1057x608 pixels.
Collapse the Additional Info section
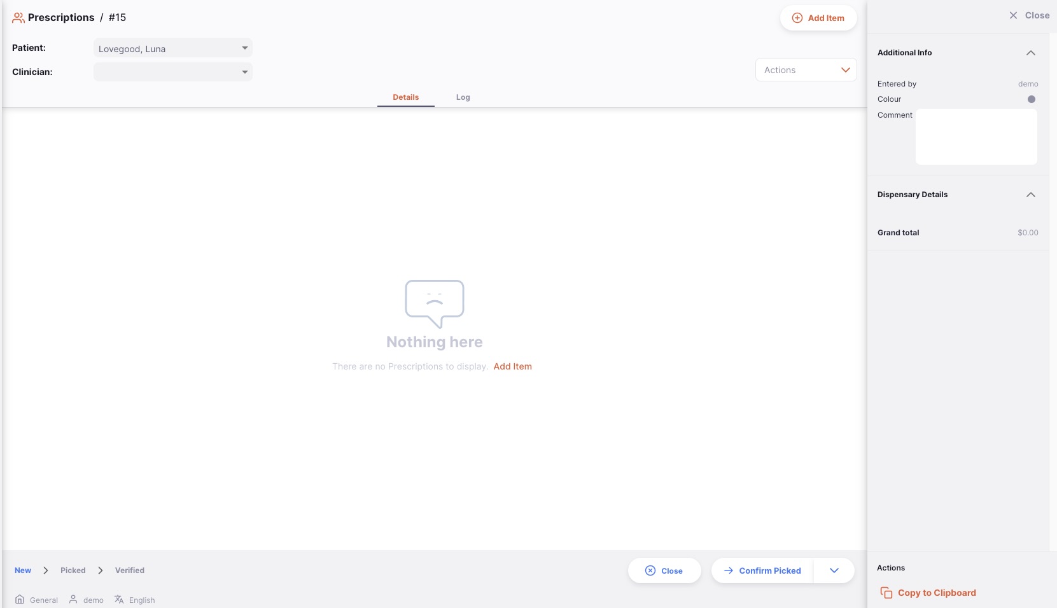click(1030, 53)
